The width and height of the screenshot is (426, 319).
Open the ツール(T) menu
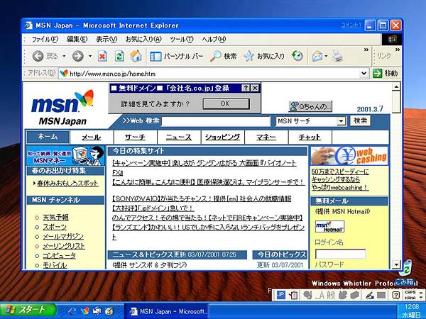coord(182,39)
